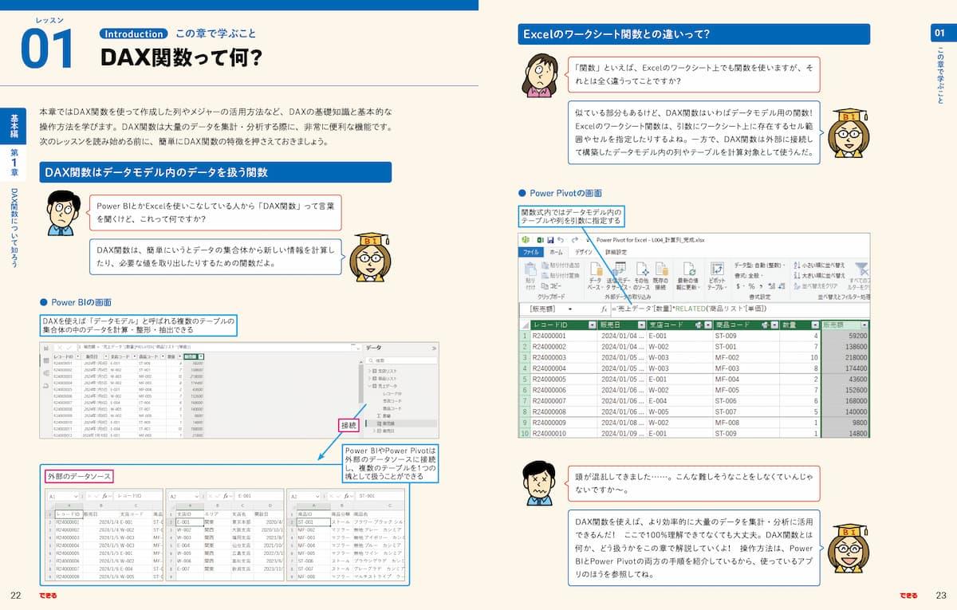Open その他のソース icon
The width and height of the screenshot is (957, 610).
point(641,275)
